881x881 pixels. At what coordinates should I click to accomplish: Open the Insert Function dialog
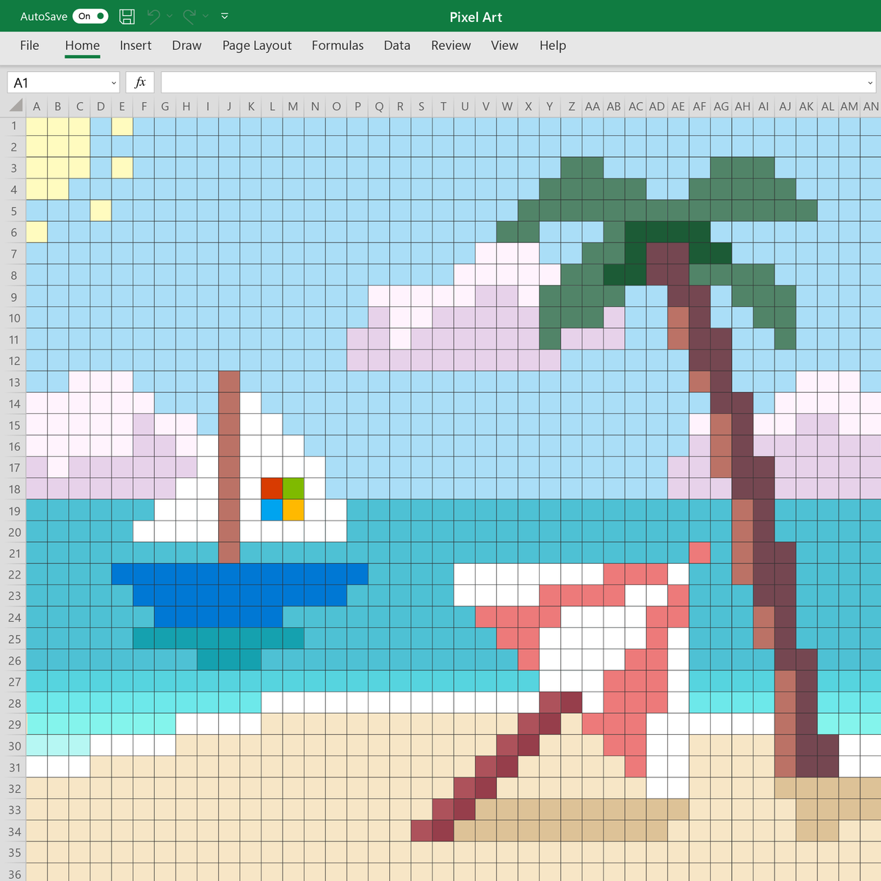[139, 81]
